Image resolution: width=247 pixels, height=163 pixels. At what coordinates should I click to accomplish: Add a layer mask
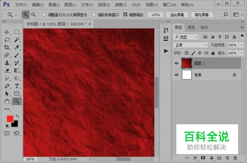203,158
